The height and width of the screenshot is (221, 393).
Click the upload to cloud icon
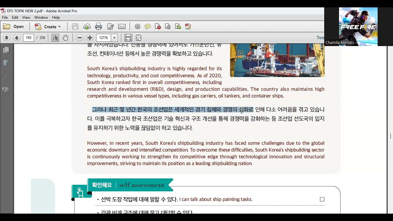87,27
